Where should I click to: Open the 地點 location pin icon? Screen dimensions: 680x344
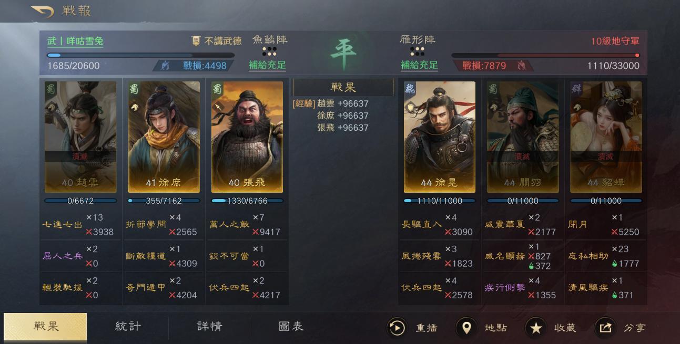tap(466, 328)
